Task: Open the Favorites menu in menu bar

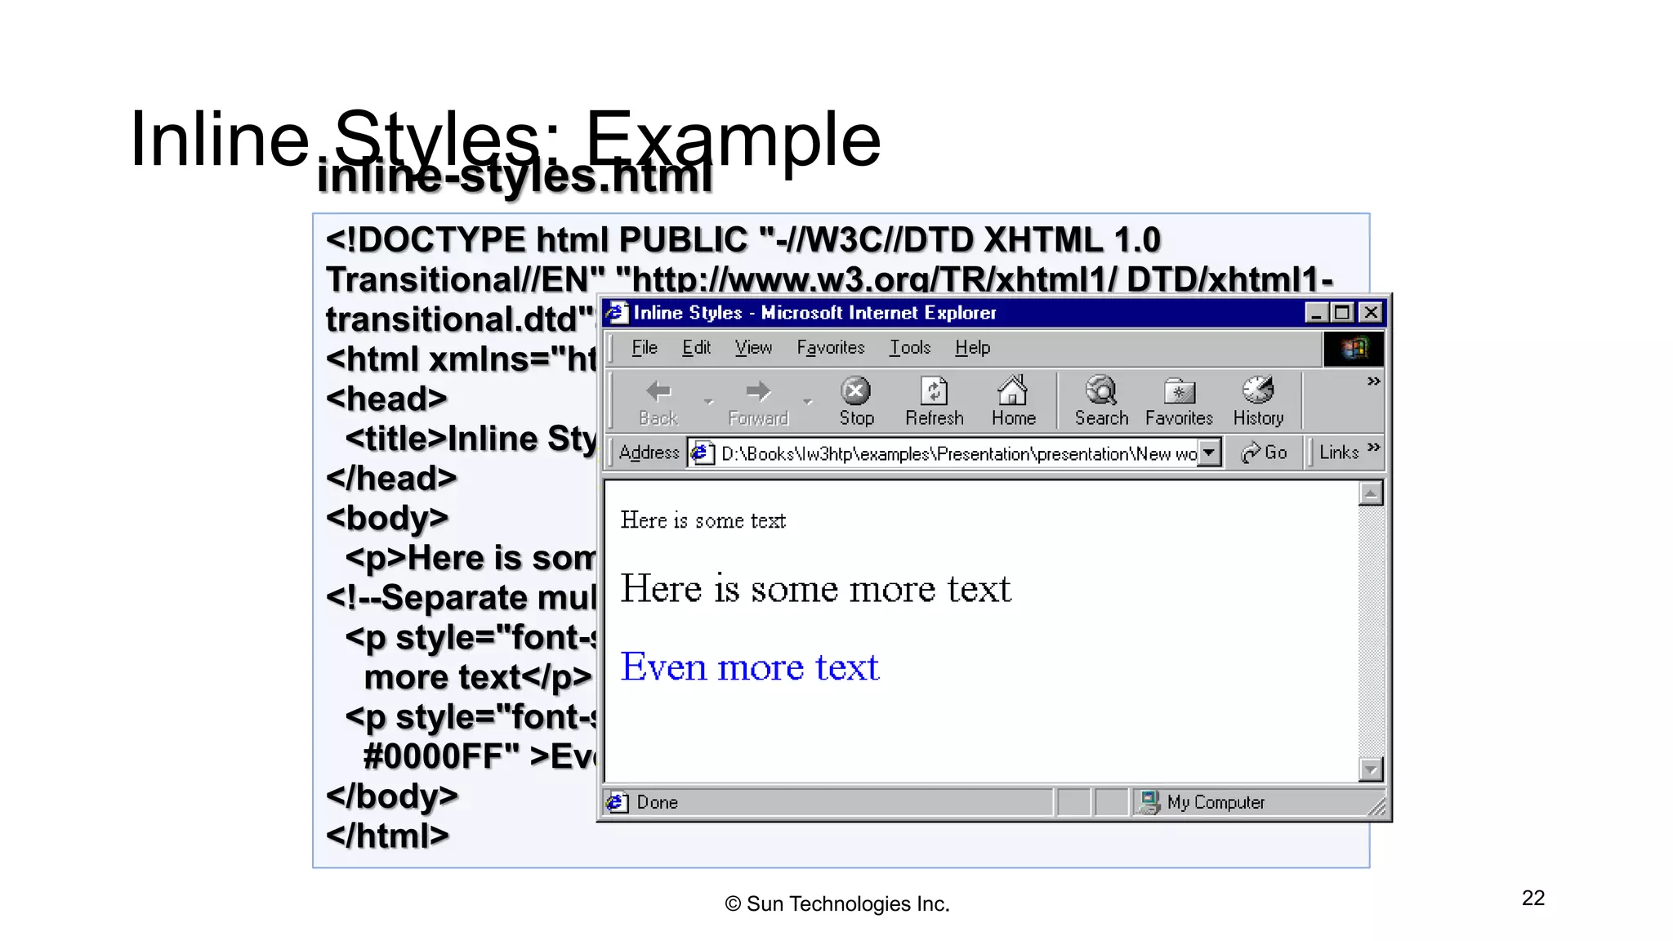Action: 830,348
